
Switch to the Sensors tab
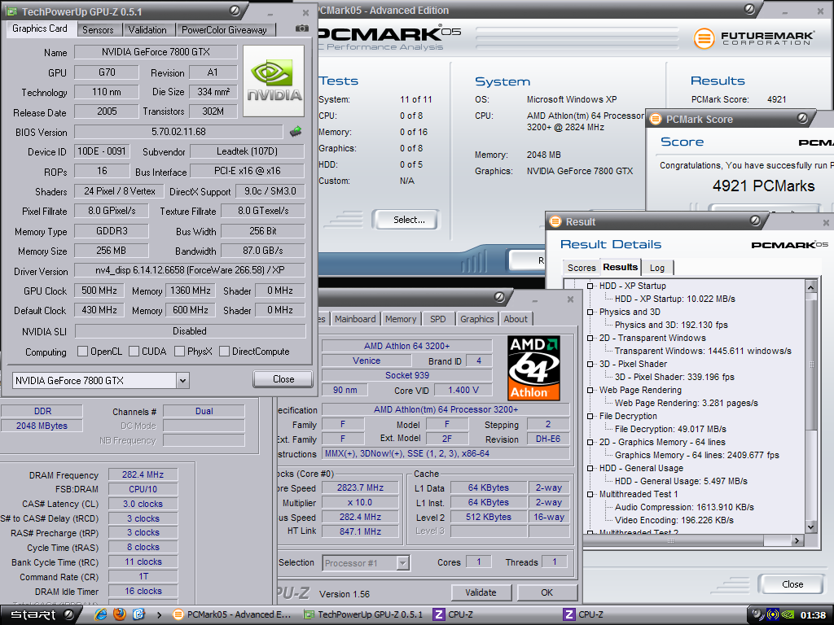pos(98,30)
